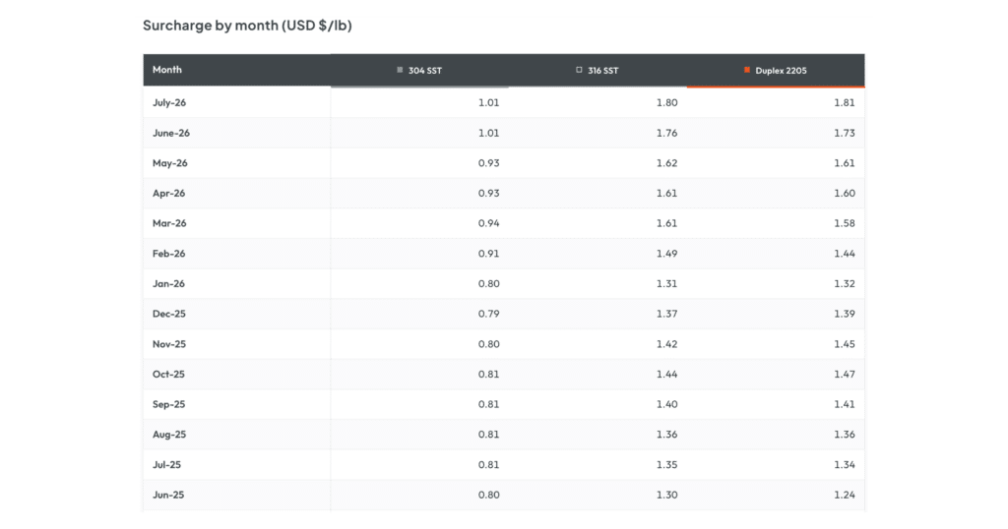
Task: Click the Dec-25 row label
Action: point(169,314)
